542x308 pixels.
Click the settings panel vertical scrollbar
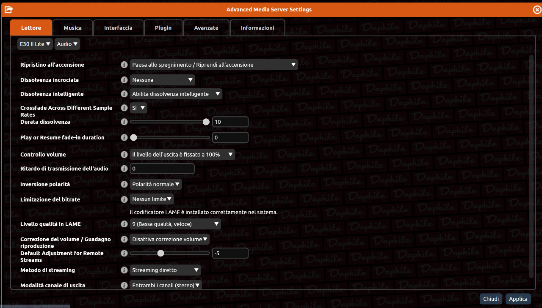coord(531,166)
